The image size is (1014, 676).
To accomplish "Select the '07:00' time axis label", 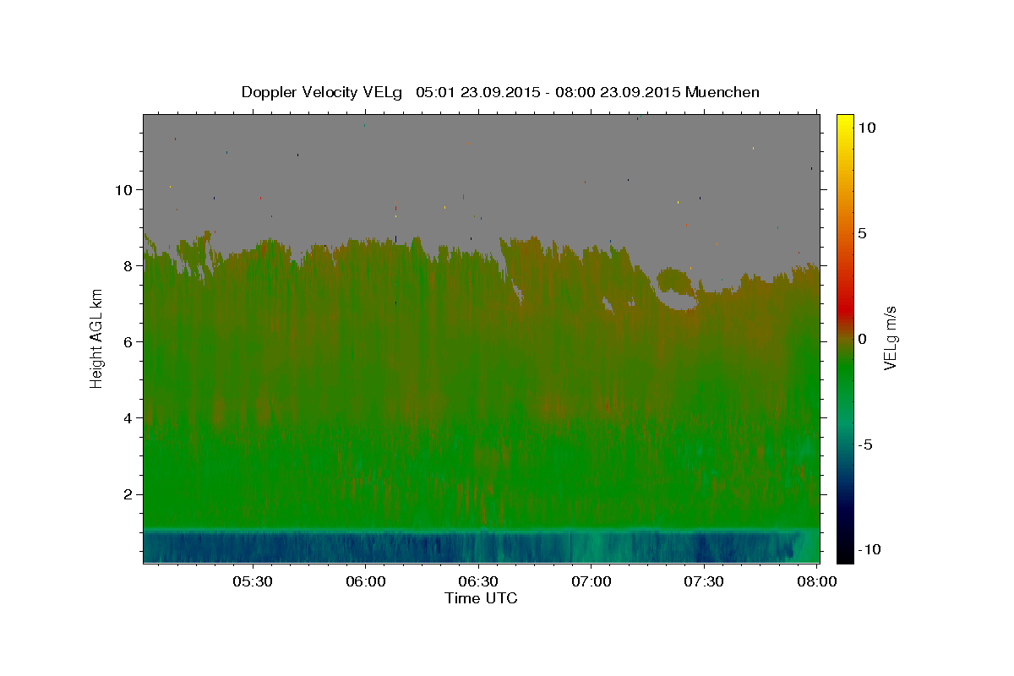I will tap(591, 581).
